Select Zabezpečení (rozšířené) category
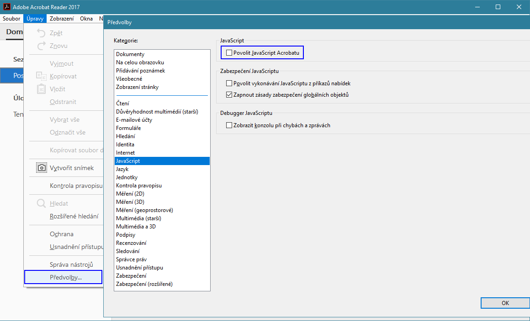This screenshot has width=530, height=321. pyautogui.click(x=162, y=284)
